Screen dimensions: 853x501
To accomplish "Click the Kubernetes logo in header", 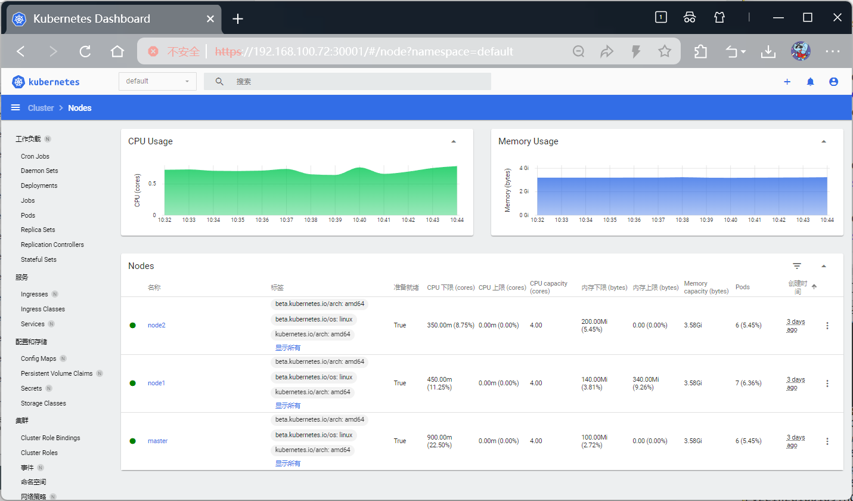I will (x=45, y=82).
